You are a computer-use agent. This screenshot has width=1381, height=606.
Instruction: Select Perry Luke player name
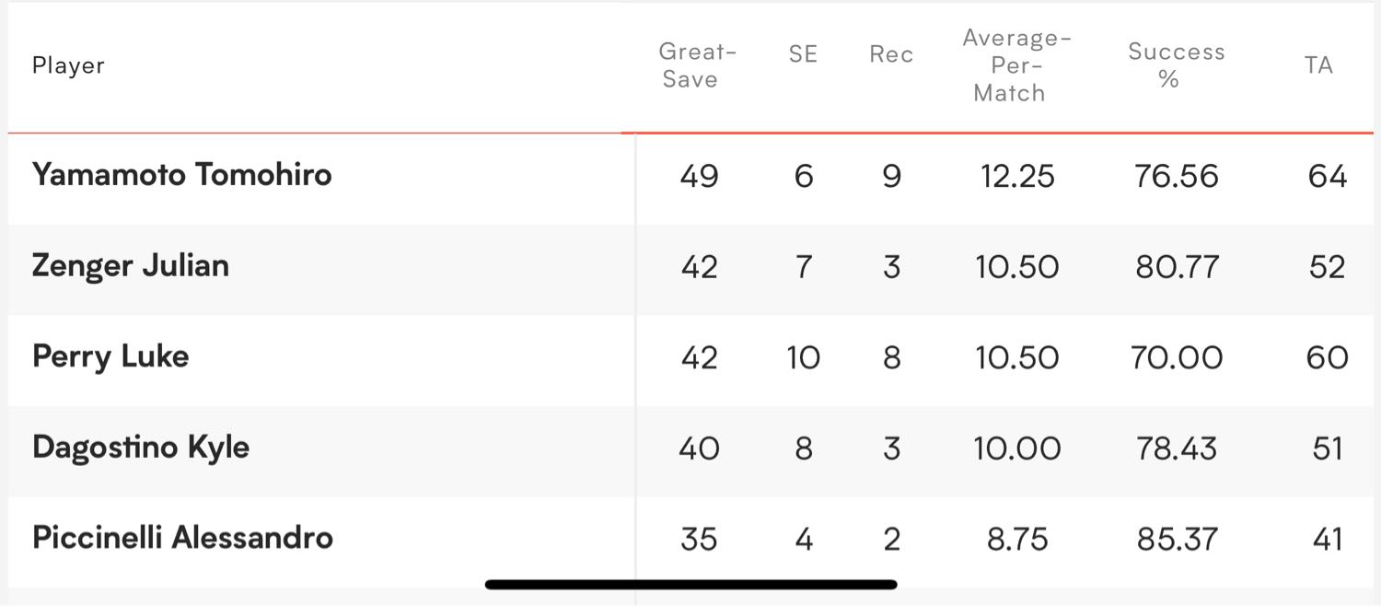coord(110,357)
